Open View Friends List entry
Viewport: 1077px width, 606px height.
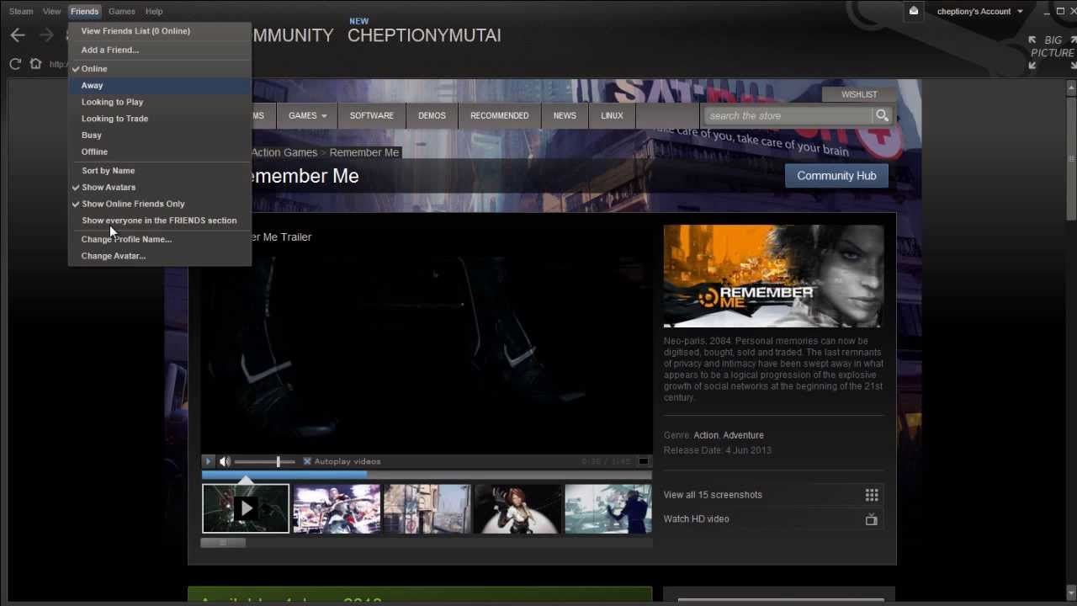click(160, 31)
